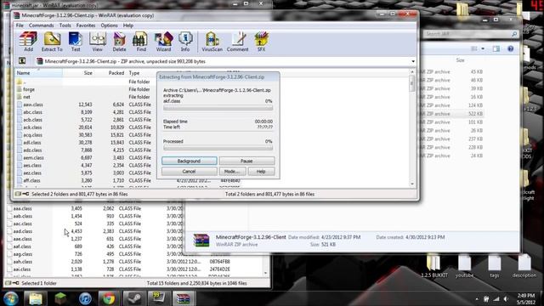Click the Add toolbar icon in WinRAR
544x306 pixels.
(x=28, y=42)
